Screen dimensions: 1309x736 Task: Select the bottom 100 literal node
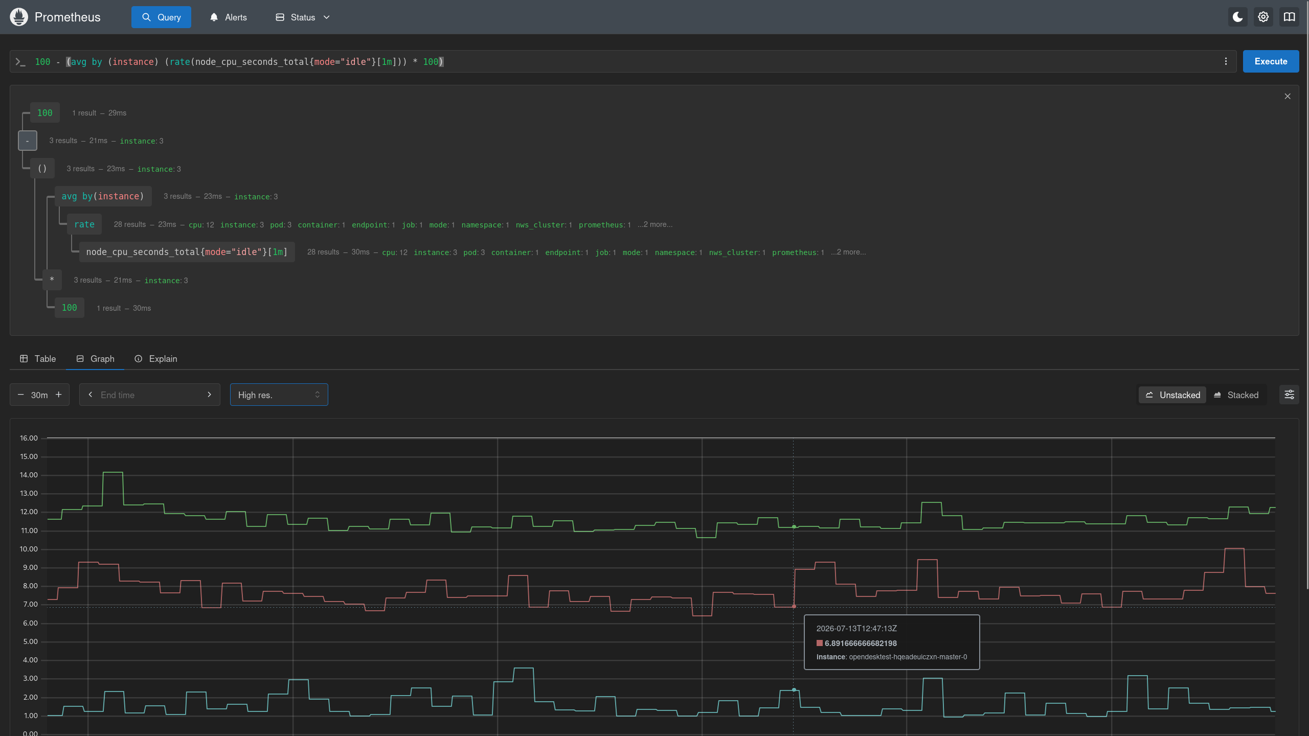[70, 308]
